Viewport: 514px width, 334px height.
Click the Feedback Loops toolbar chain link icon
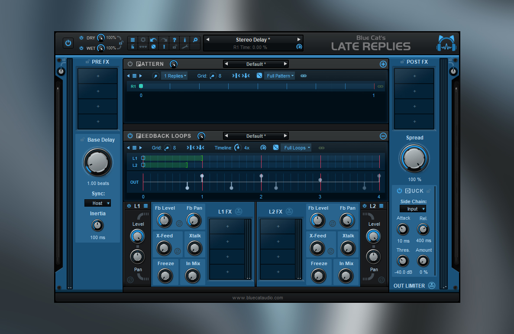322,148
